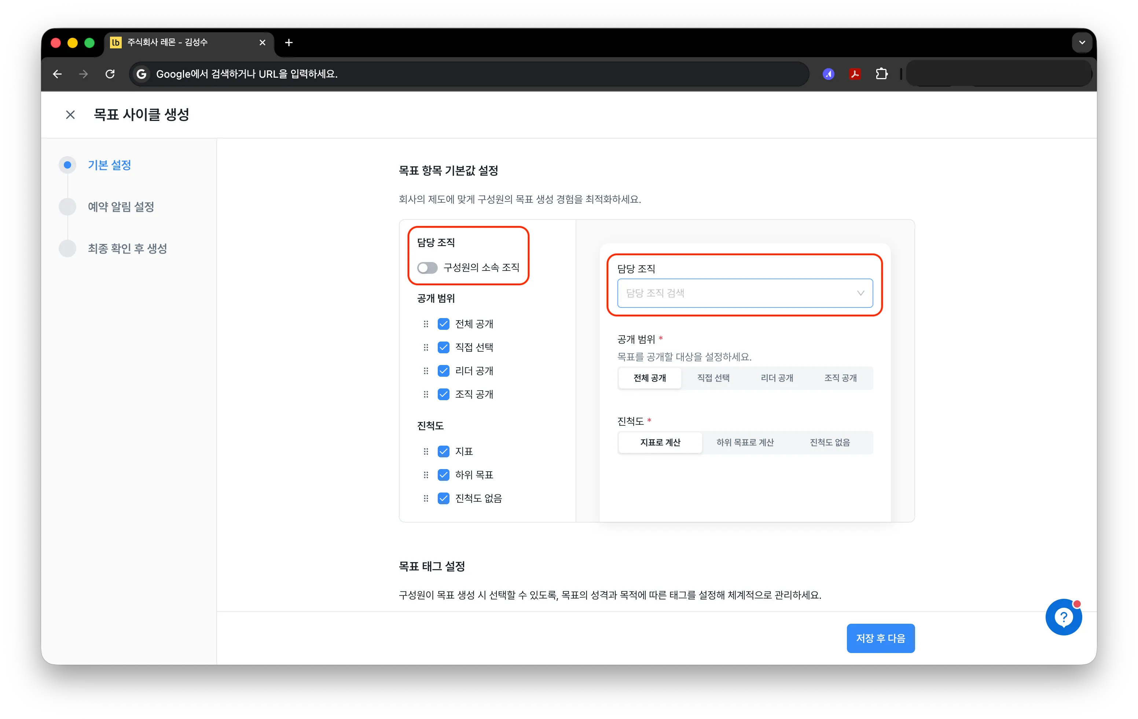Uncheck the 지표 checkbox
The width and height of the screenshot is (1138, 719).
[x=443, y=451]
